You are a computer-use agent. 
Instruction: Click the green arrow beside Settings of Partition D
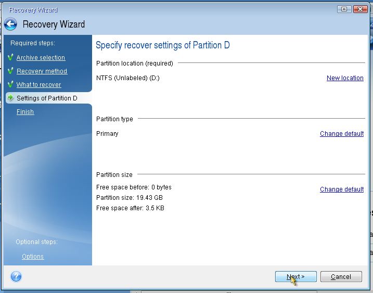tap(10, 98)
